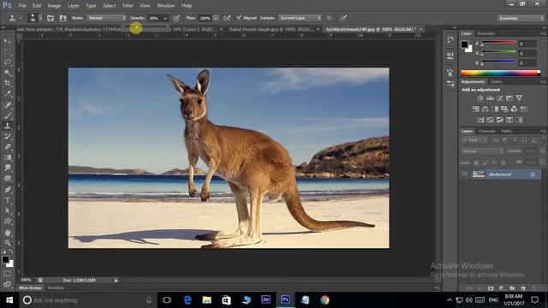The height and width of the screenshot is (308, 548).
Task: Toggle visibility of the Background layer
Action: [x=464, y=174]
